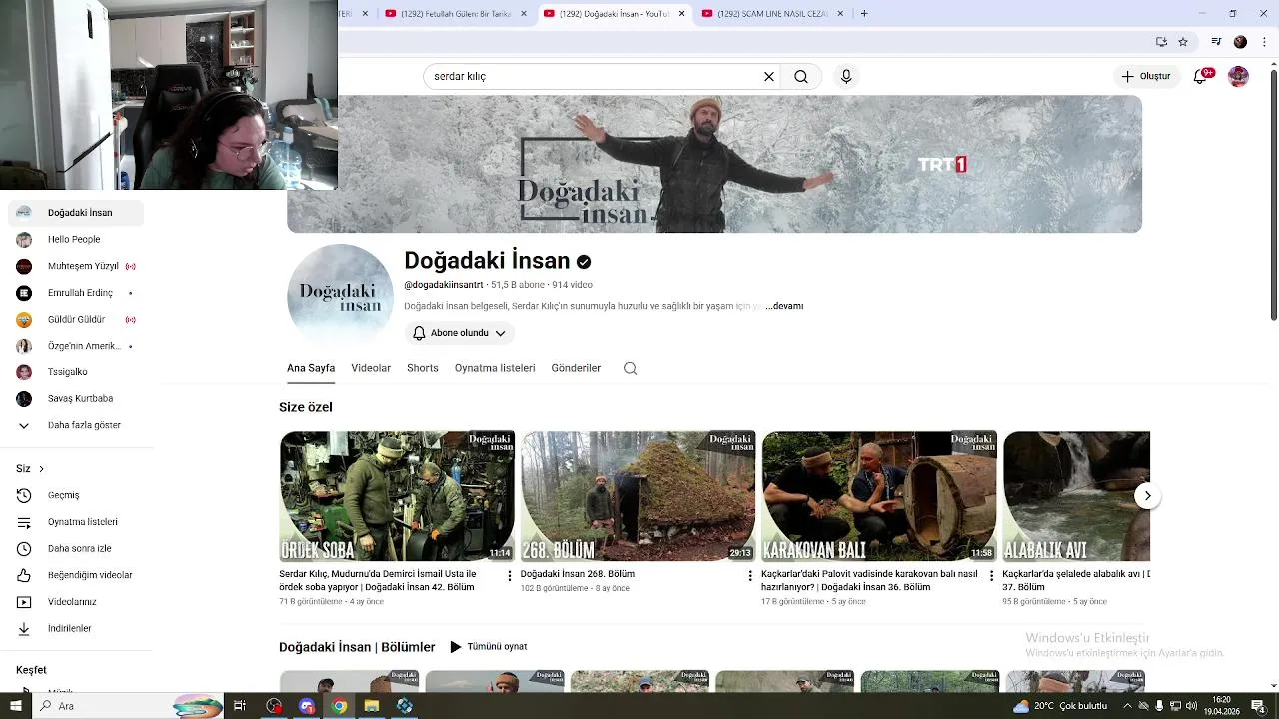Switch to the Ana Sayfa tab

[x=311, y=368]
